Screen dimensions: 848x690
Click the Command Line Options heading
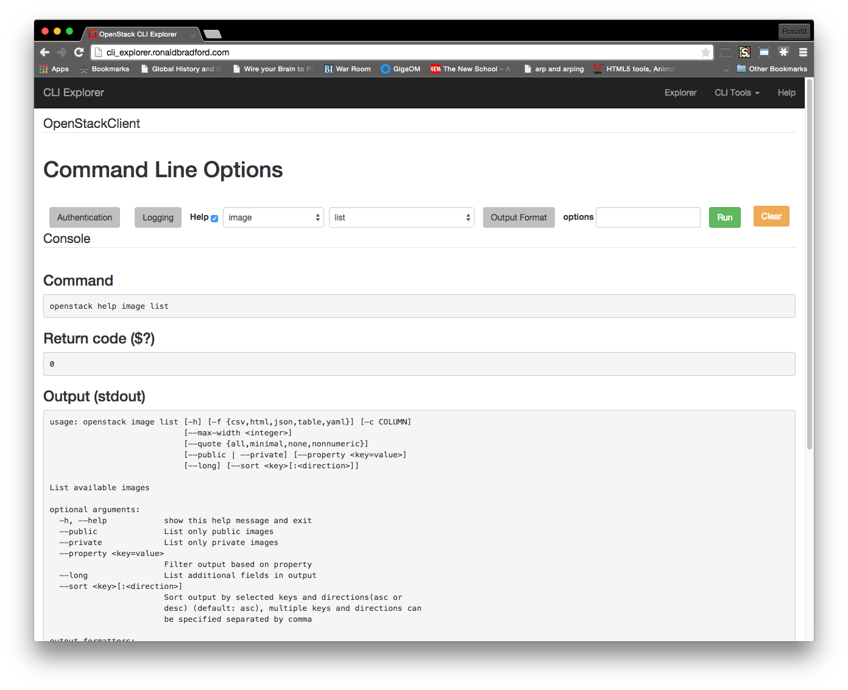163,170
